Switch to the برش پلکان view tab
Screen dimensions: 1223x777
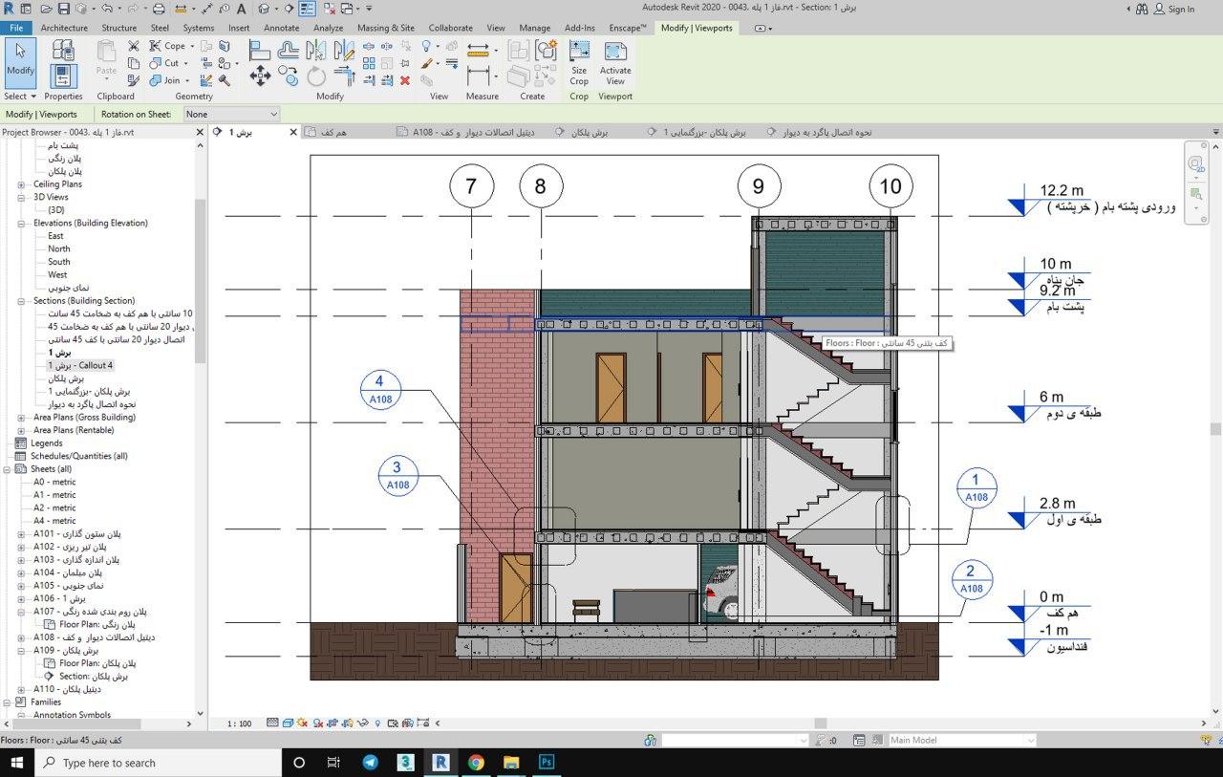[589, 132]
